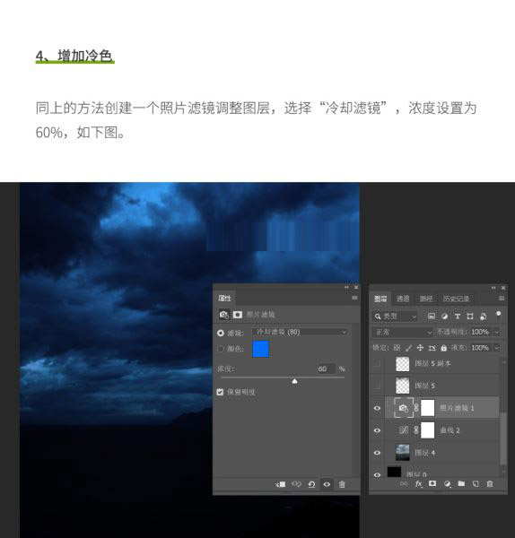
Task: Lock layer position move icon
Action: [420, 348]
